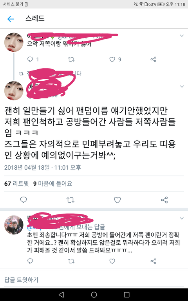View the 67 리트윗 list
Viewport: 188px width, 301px height.
point(16,184)
